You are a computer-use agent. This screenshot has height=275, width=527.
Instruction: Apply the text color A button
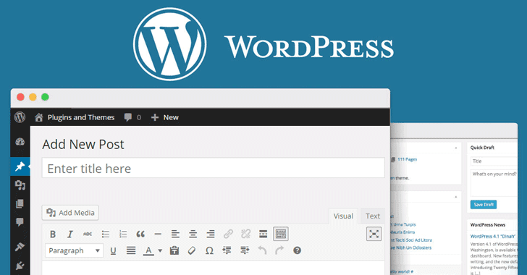coord(148,250)
